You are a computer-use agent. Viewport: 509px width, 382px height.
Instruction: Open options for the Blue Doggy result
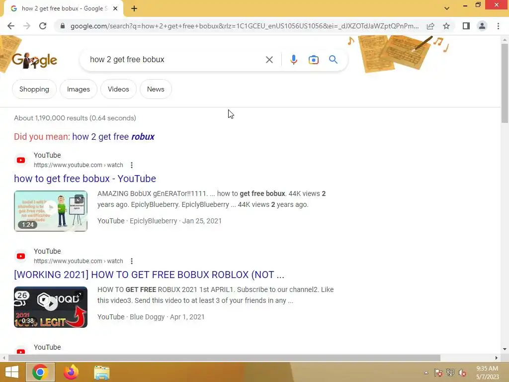tap(131, 261)
